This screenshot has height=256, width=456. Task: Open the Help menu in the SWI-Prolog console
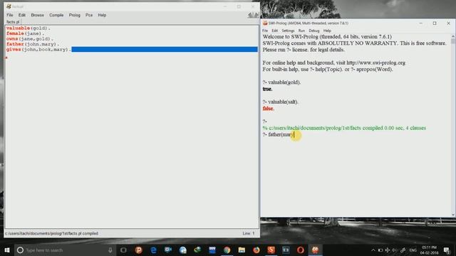tap(327, 31)
